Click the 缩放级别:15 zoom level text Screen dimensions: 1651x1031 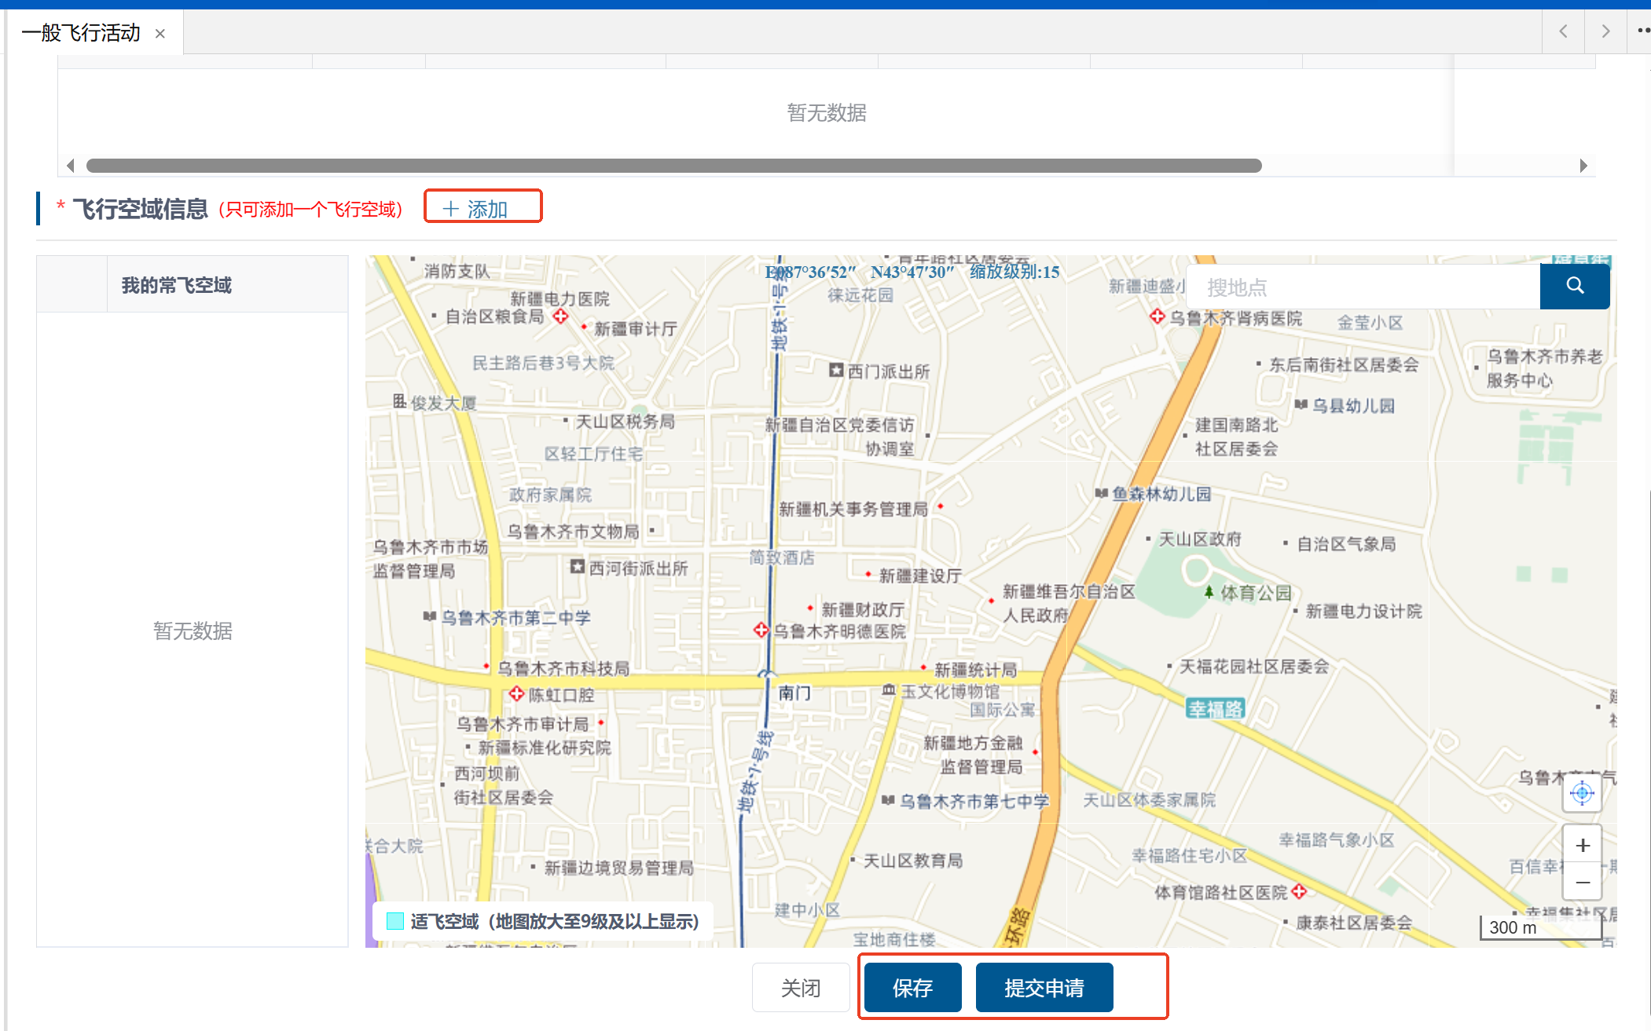click(x=1014, y=272)
